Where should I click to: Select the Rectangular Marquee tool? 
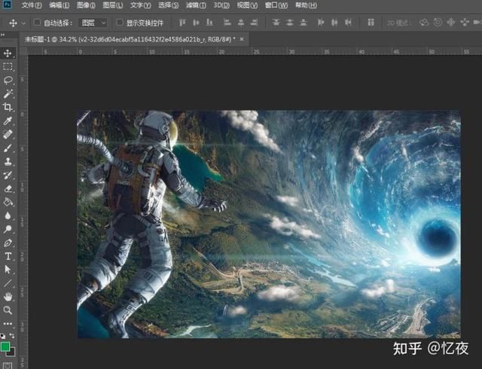(8, 66)
